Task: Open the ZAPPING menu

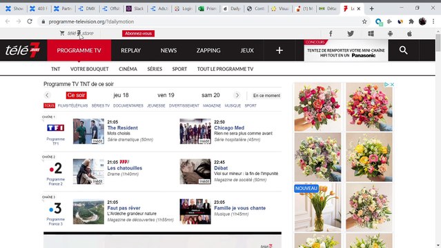Action: 208,50
